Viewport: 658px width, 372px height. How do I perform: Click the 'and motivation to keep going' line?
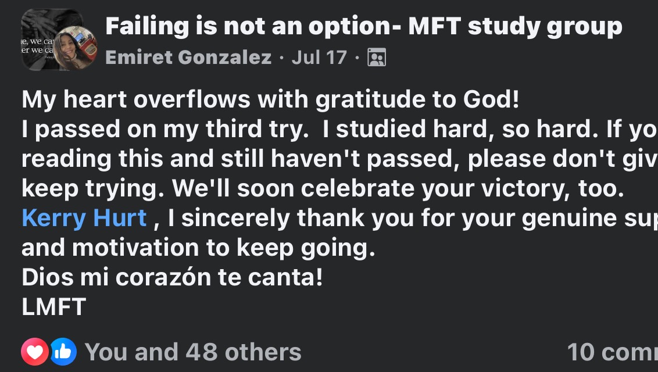click(x=195, y=248)
